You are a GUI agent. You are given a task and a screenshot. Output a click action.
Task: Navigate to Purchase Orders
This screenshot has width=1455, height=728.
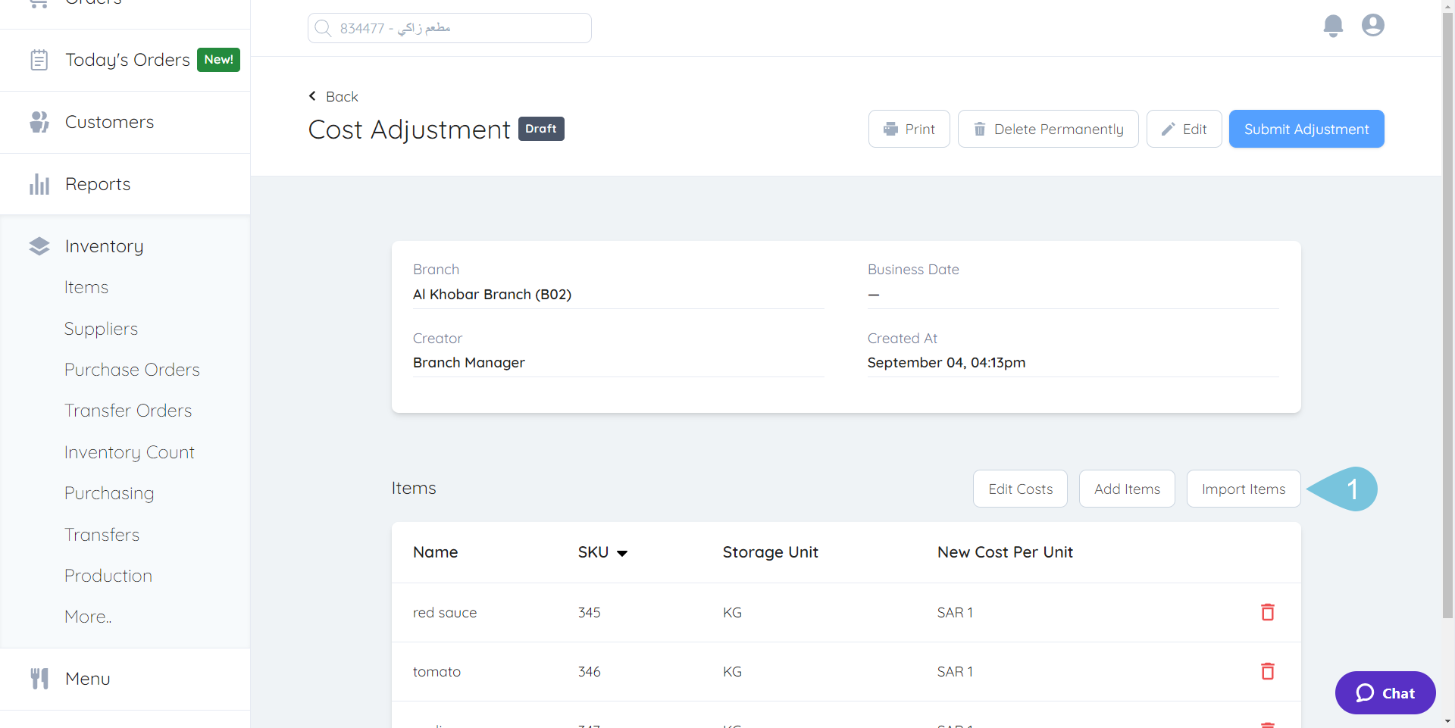click(132, 370)
